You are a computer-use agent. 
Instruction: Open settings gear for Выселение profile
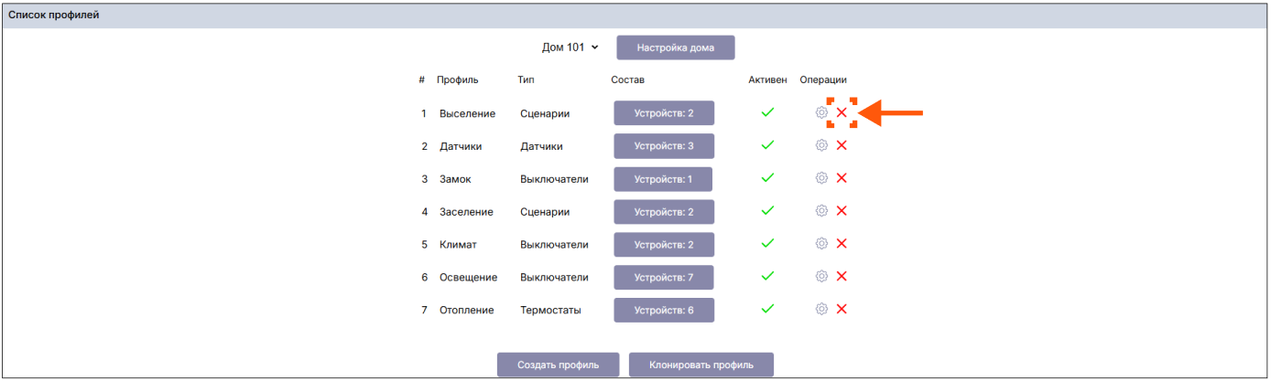click(x=821, y=112)
